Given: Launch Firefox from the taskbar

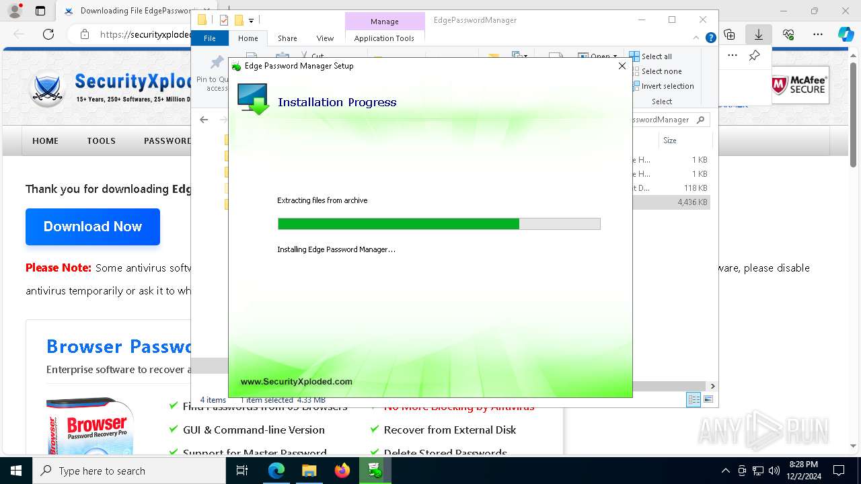Looking at the screenshot, I should [x=342, y=471].
